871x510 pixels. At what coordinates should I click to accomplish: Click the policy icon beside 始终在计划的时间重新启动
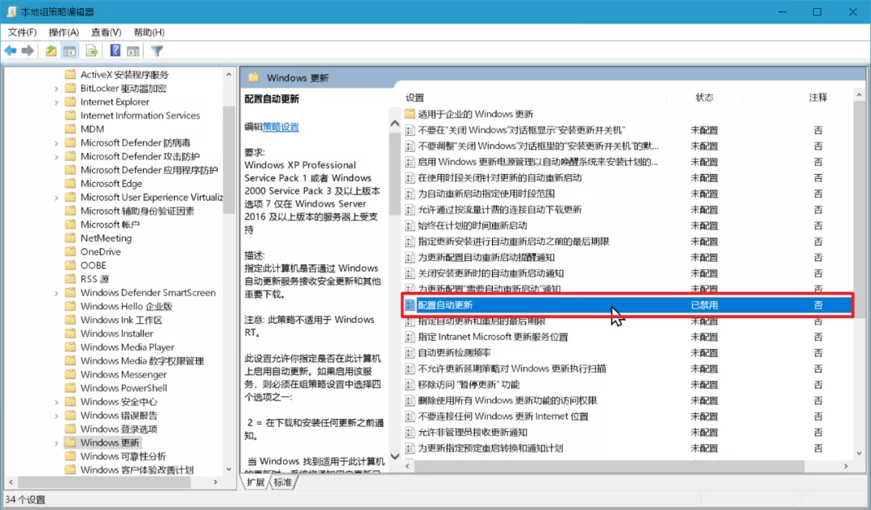tap(410, 226)
